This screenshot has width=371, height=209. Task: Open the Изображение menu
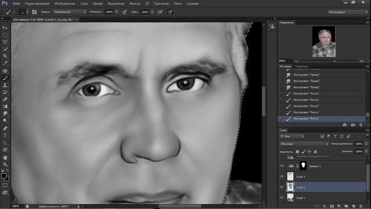[65, 3]
